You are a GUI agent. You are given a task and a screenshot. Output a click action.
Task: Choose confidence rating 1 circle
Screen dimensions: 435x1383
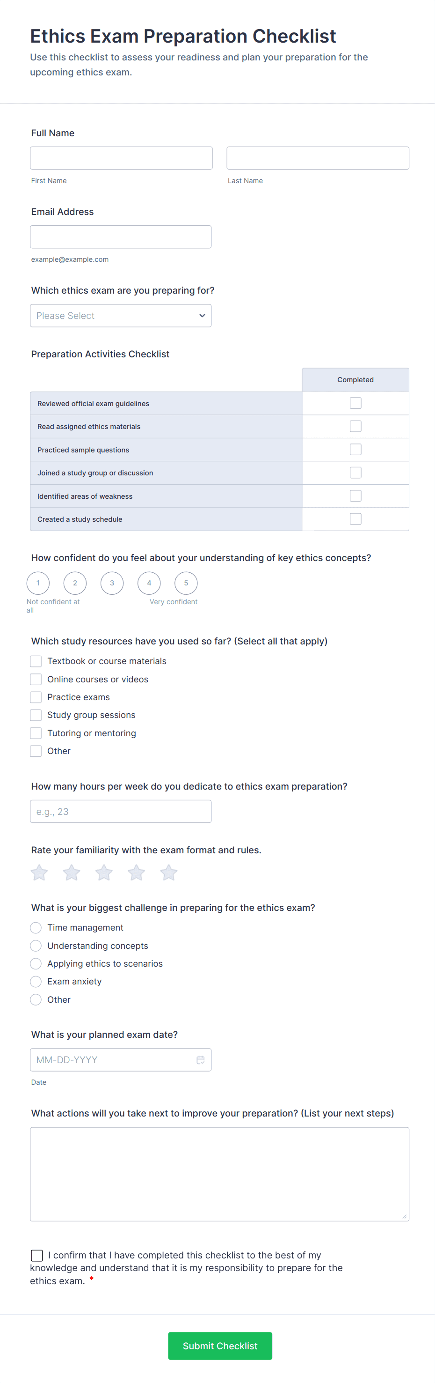38,583
